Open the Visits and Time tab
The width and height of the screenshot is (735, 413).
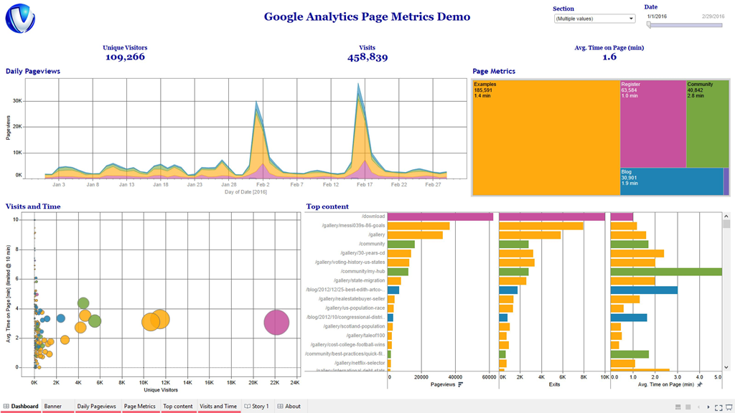click(218, 407)
